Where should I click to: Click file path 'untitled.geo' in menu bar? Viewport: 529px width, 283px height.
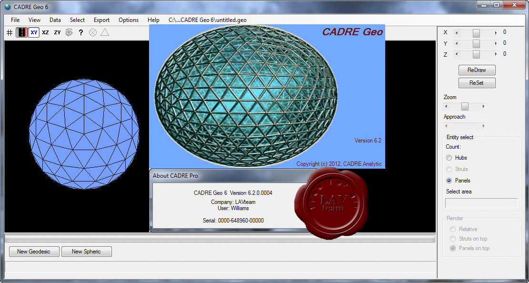click(x=208, y=20)
